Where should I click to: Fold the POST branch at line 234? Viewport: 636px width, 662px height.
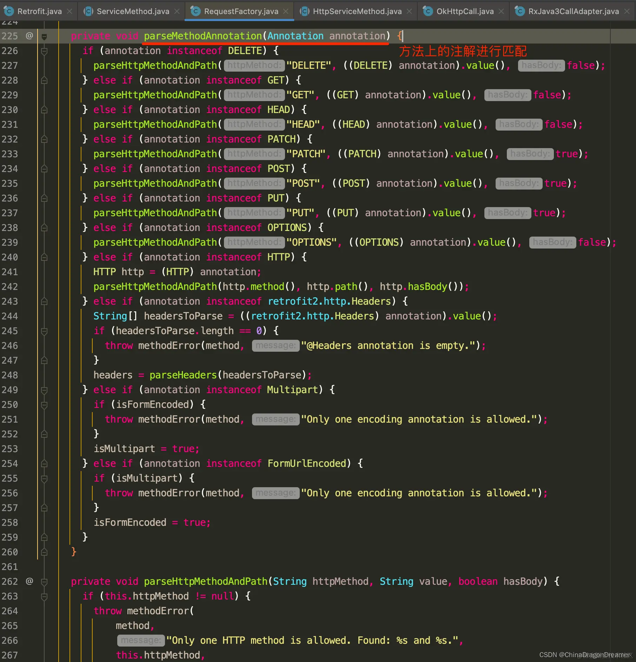pos(44,169)
